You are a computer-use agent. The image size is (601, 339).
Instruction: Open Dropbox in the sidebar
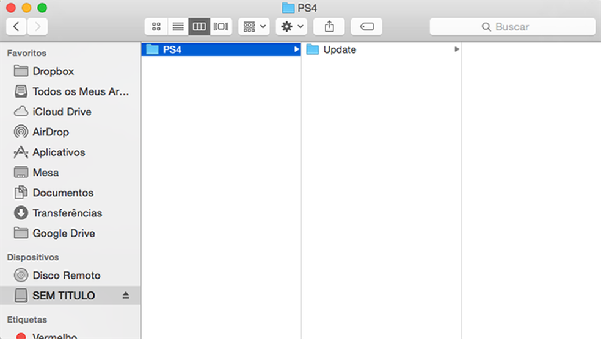(70, 71)
